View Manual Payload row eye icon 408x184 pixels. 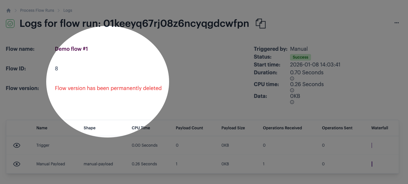click(x=17, y=164)
